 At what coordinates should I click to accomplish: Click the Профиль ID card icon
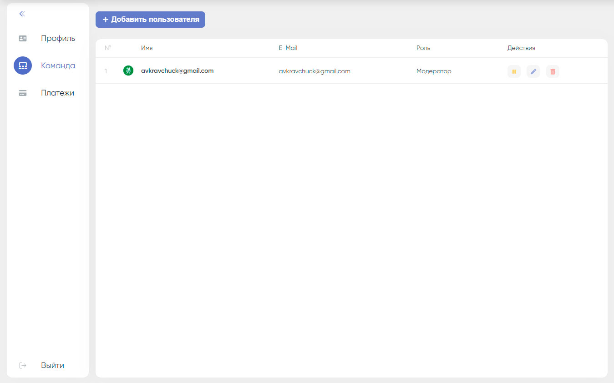point(23,38)
